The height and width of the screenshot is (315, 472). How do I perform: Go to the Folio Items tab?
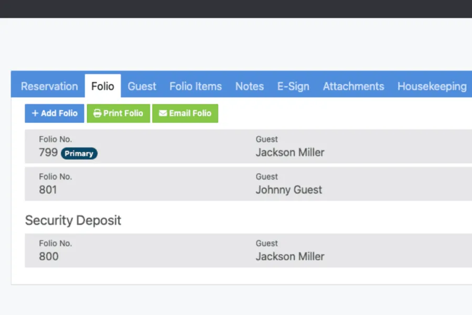coord(196,87)
